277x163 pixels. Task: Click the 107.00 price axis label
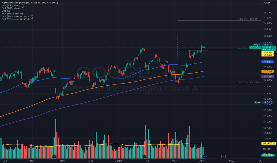point(268,128)
